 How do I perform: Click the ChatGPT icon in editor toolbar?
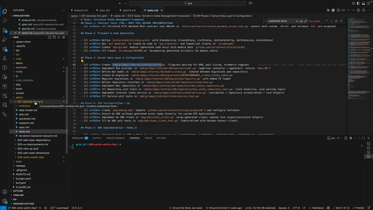pos(333,10)
